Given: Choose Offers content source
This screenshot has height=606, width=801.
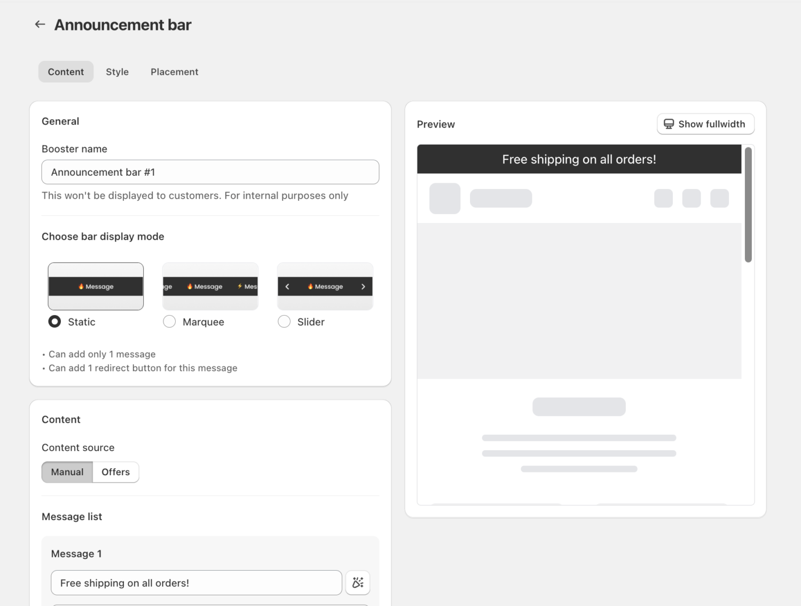Looking at the screenshot, I should click(115, 472).
